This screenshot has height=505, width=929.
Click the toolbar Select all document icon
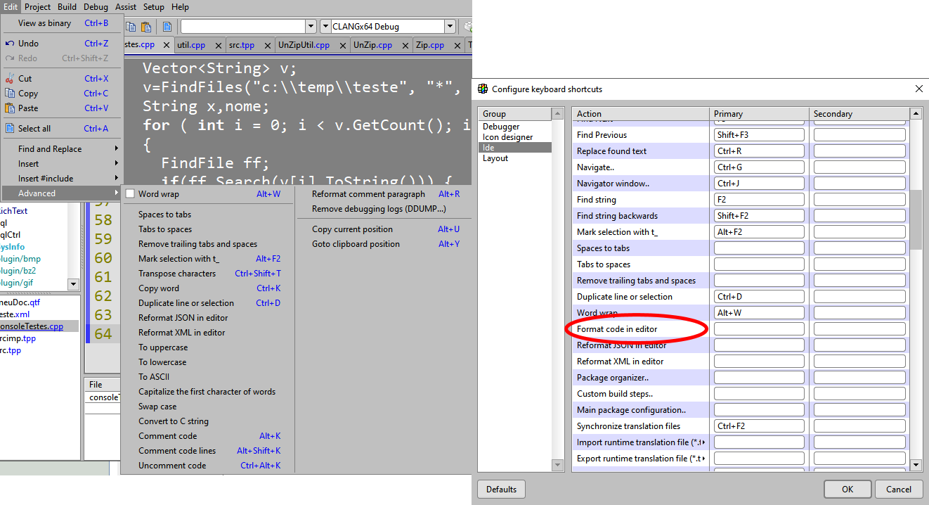[x=167, y=27]
